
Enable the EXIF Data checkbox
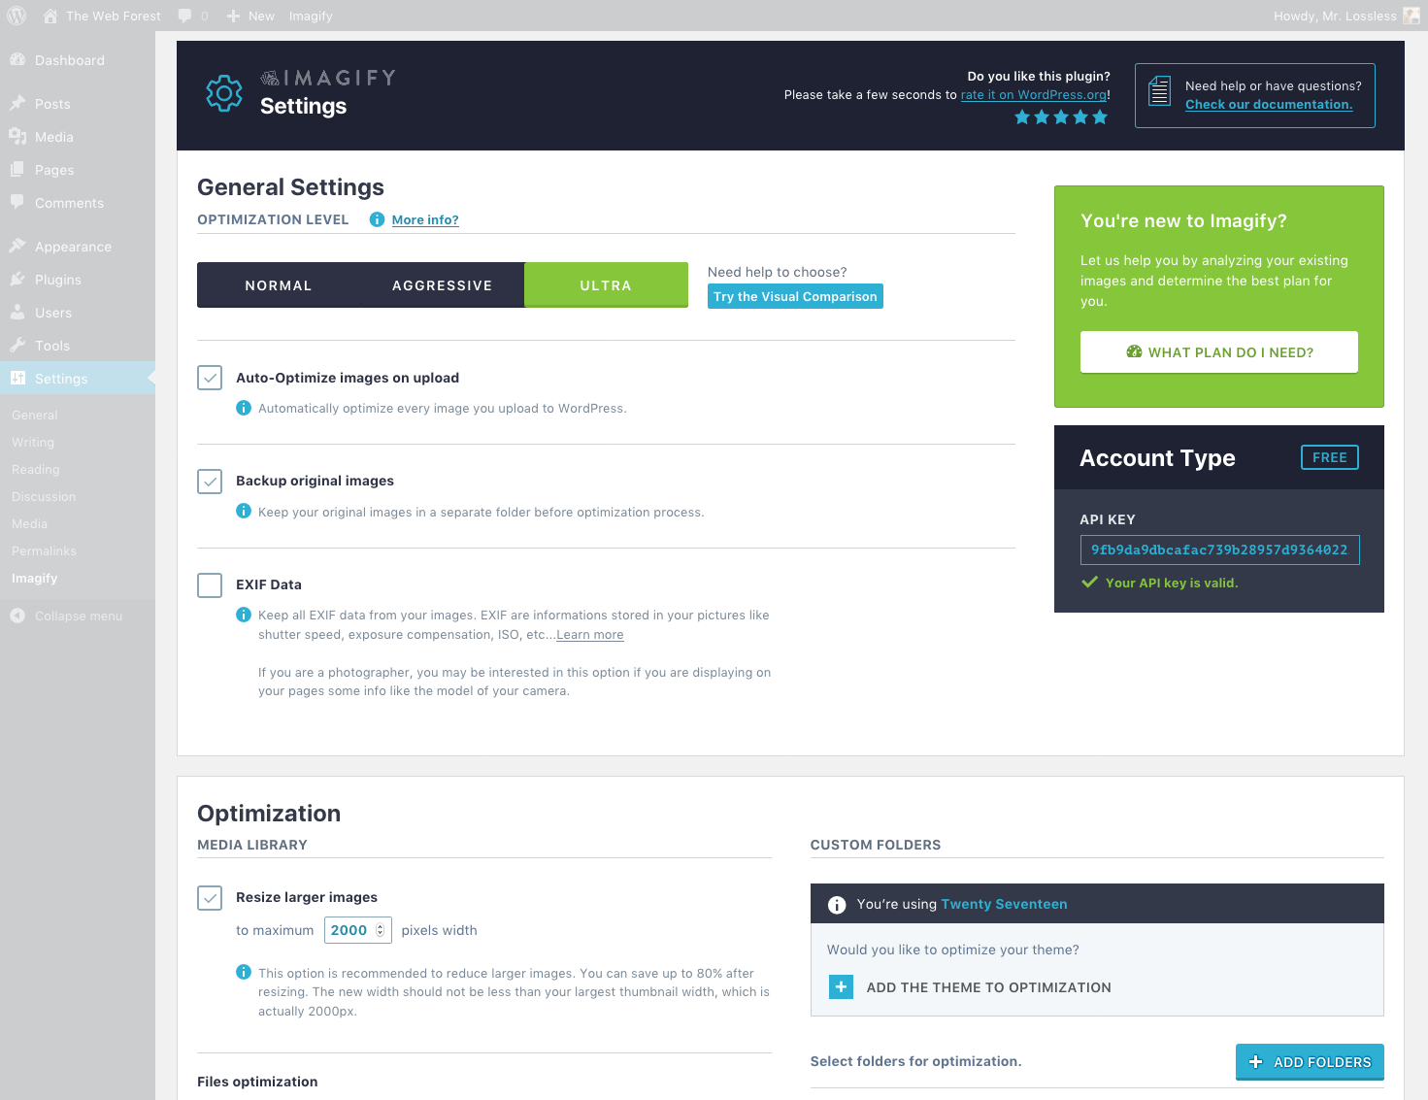210,584
